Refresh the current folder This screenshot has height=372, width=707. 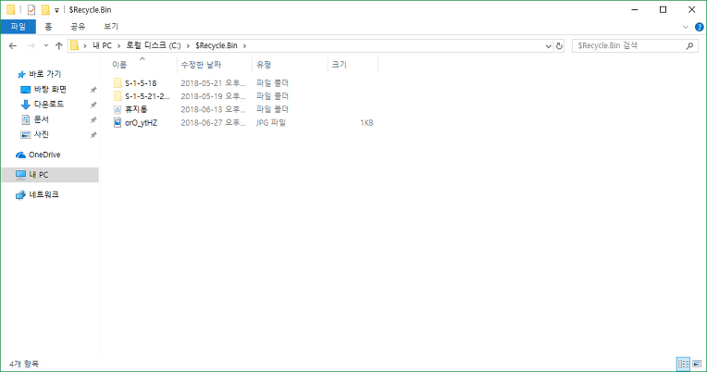pos(559,46)
